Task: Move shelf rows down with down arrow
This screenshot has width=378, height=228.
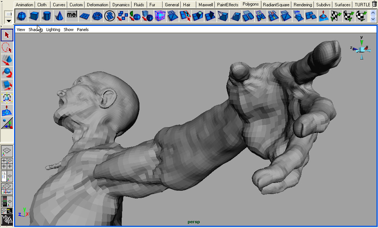Action: (x=373, y=19)
